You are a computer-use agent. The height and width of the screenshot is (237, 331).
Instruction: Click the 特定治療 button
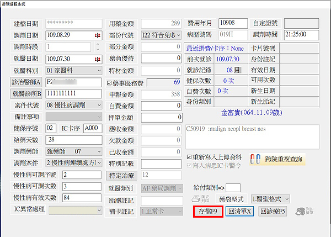tap(121, 176)
